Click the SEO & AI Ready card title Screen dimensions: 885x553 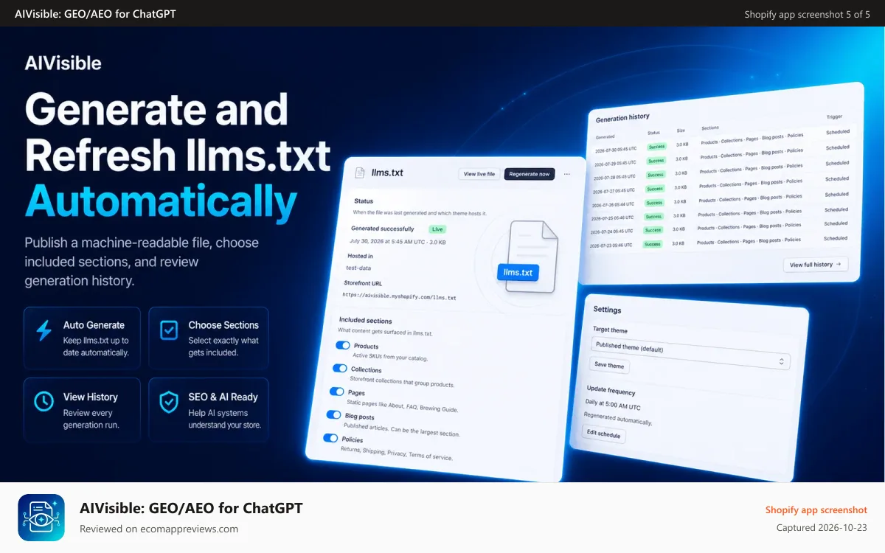[223, 397]
